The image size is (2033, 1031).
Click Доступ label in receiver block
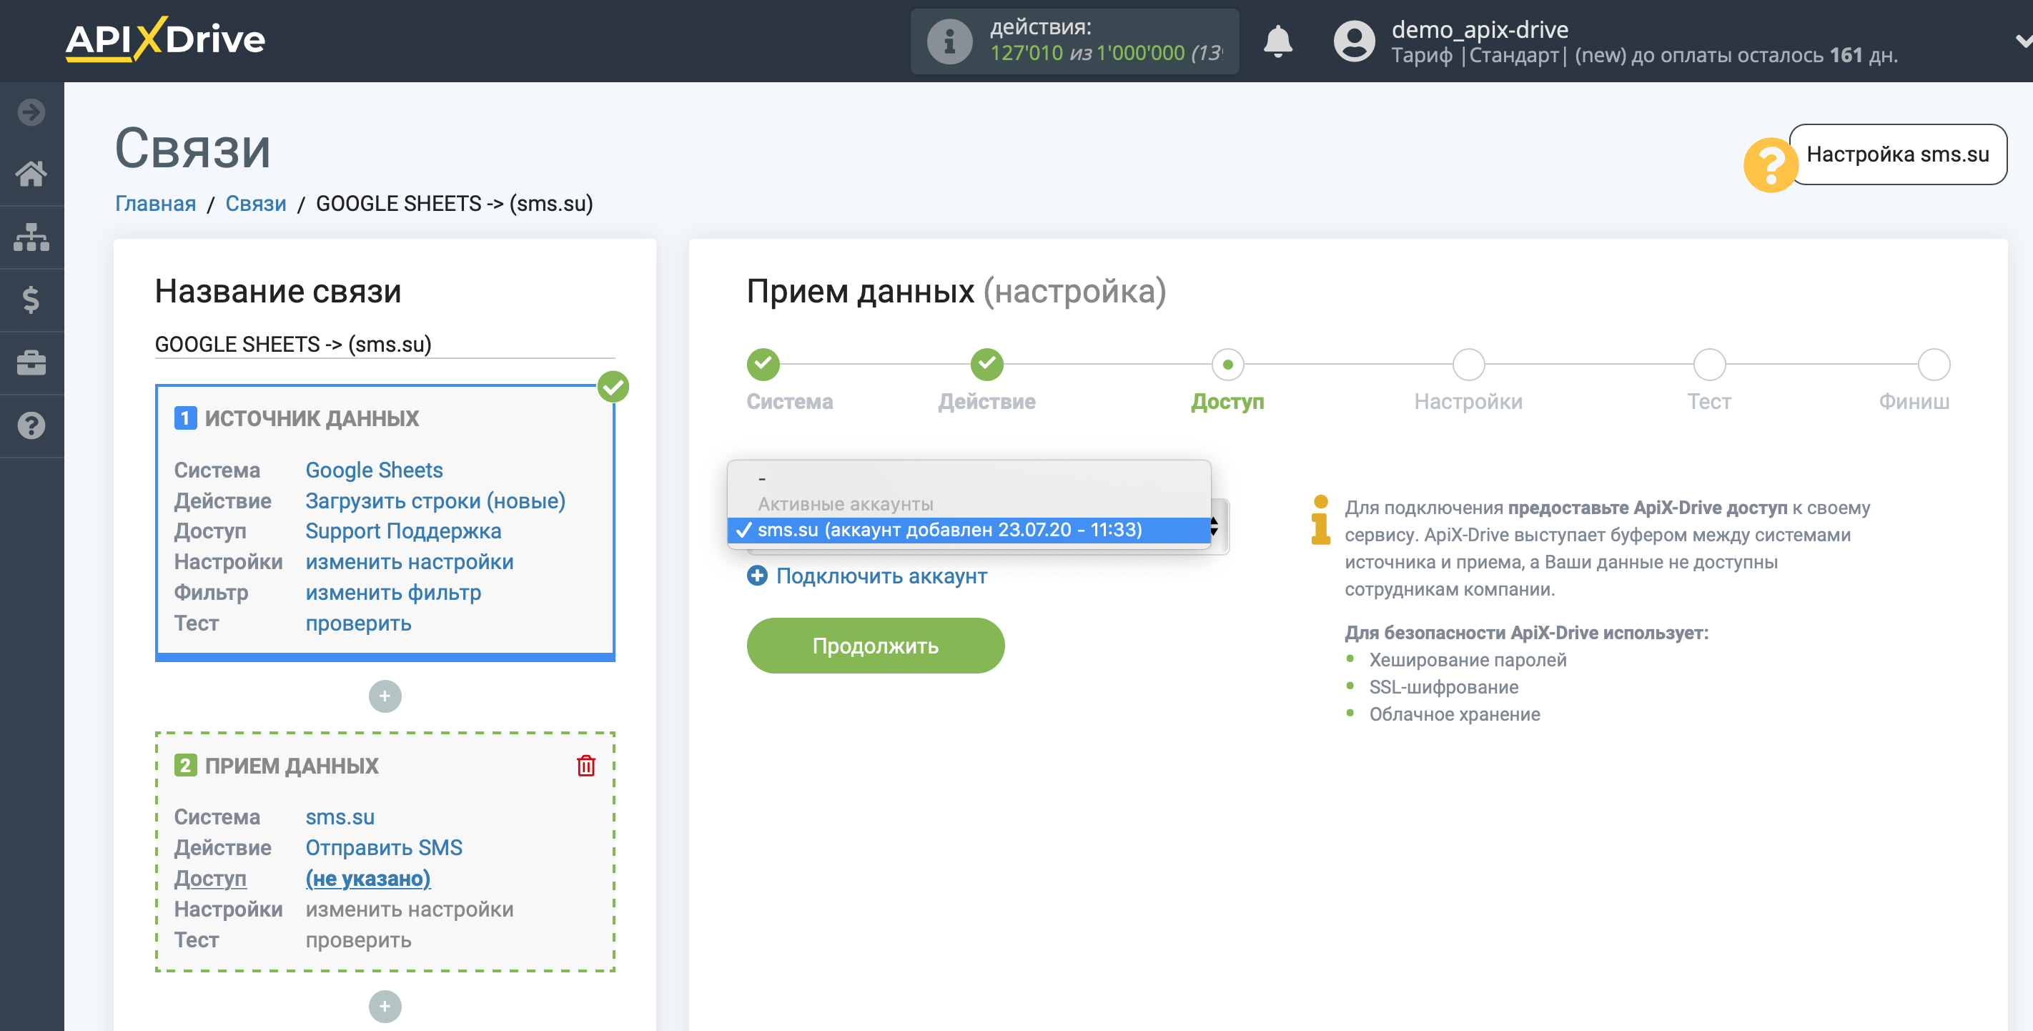[210, 879]
